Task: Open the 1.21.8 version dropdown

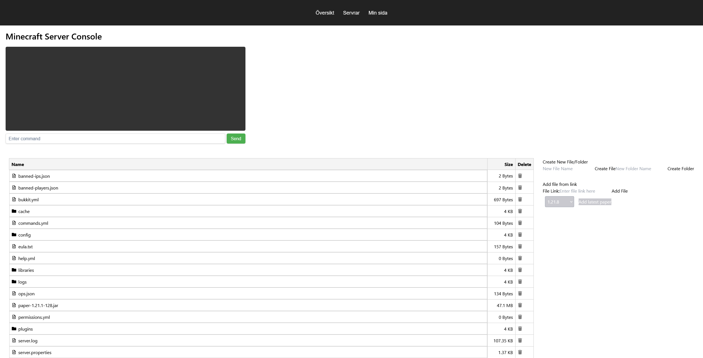Action: [559, 202]
